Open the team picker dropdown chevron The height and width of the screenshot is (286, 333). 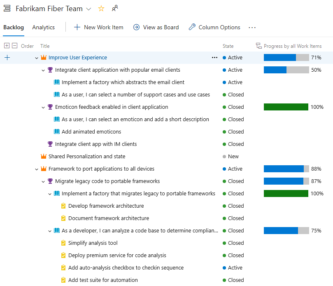click(89, 8)
